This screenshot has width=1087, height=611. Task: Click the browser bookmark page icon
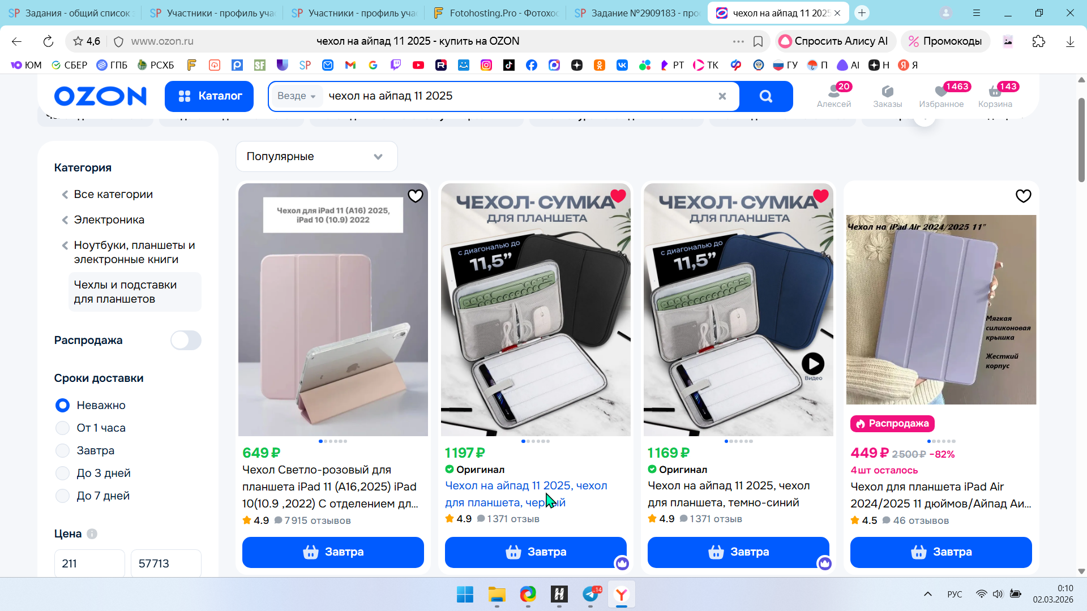coord(758,41)
